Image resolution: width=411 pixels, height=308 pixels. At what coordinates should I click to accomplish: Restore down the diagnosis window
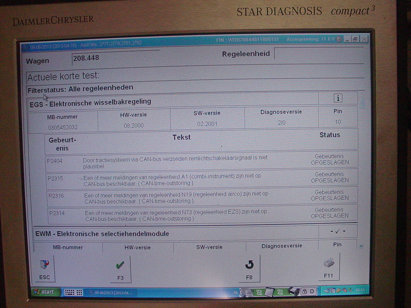pos(355,39)
